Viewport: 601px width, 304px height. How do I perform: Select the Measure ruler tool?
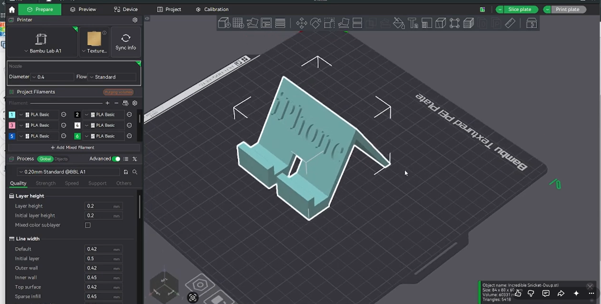510,23
